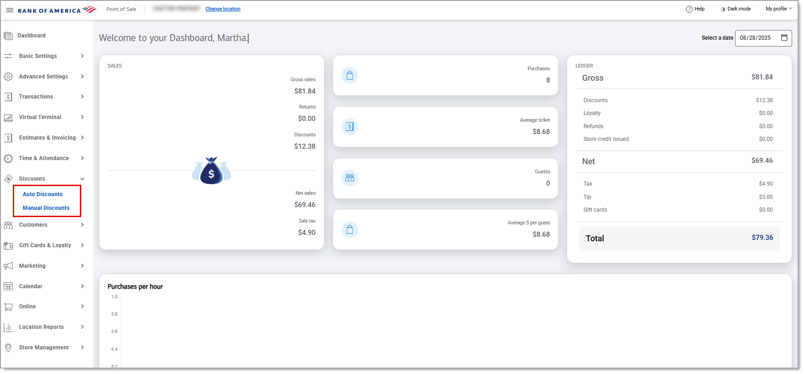
Task: Click the Transactions dollar icon
Action: click(x=8, y=97)
